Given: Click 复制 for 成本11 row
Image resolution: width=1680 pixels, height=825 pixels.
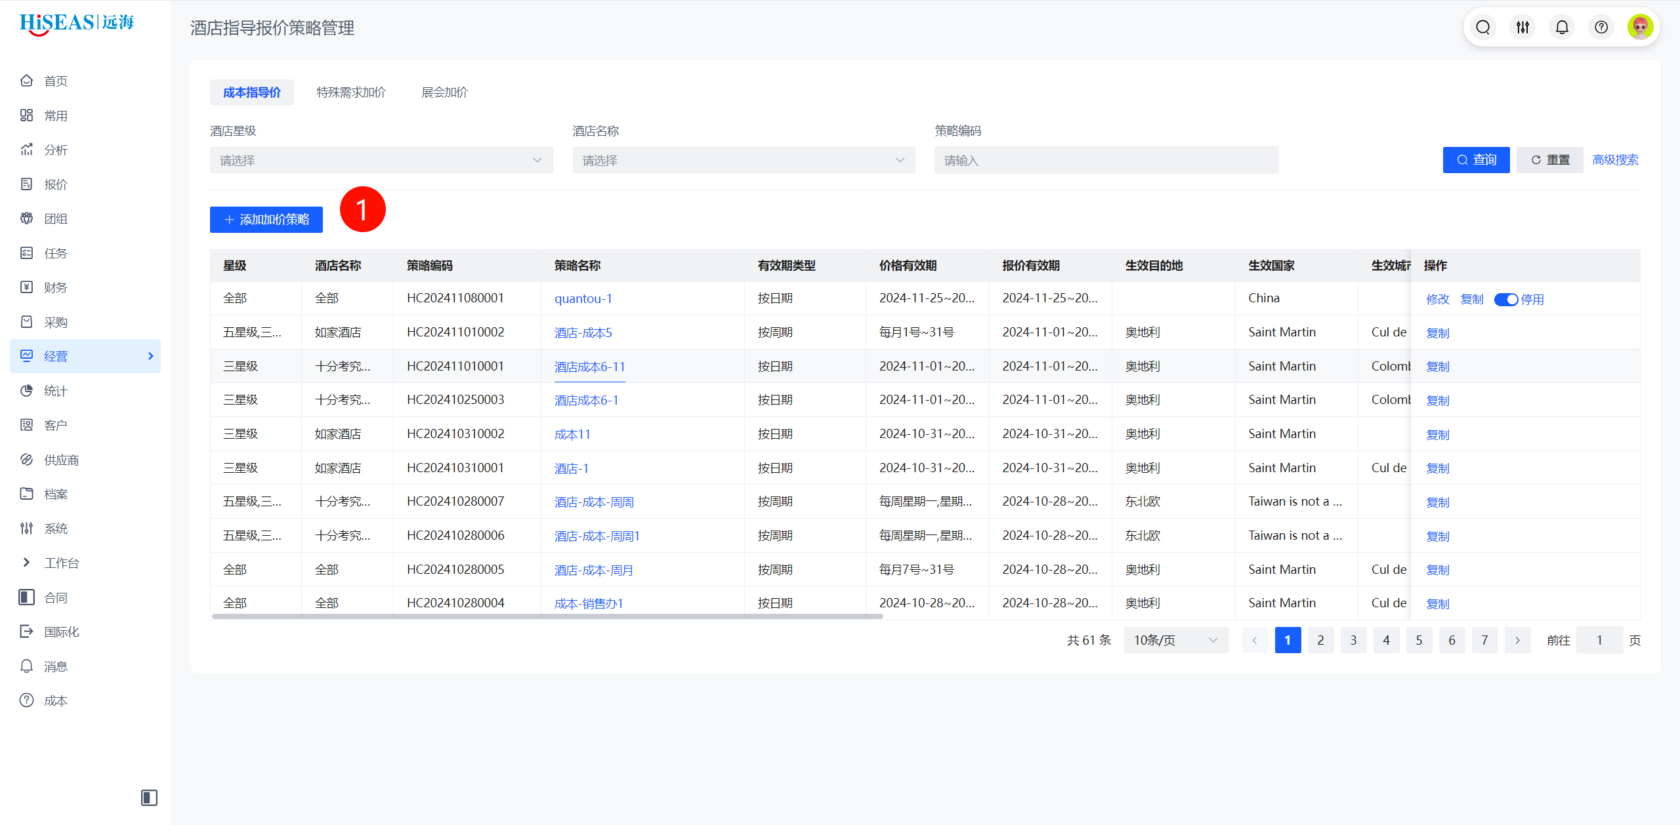Looking at the screenshot, I should pyautogui.click(x=1438, y=435).
